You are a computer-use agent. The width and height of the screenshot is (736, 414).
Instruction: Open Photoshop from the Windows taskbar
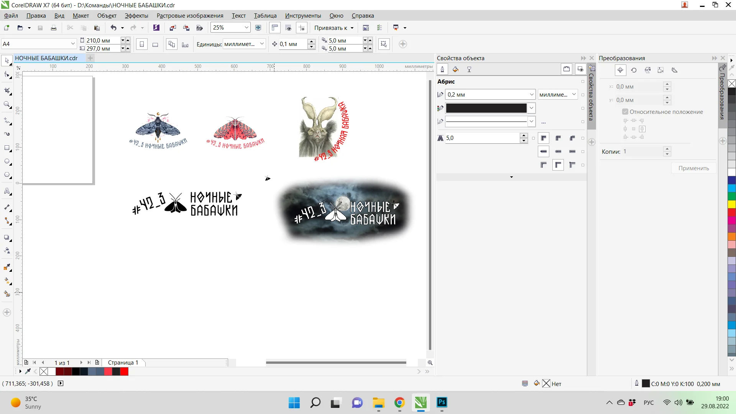[442, 402]
